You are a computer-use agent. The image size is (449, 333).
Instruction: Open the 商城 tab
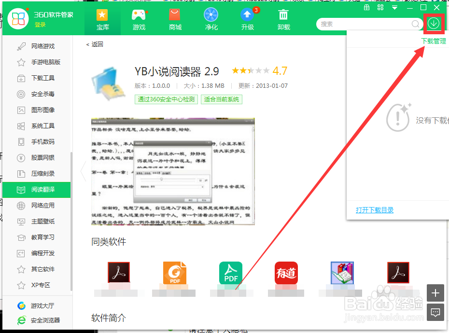pos(175,20)
